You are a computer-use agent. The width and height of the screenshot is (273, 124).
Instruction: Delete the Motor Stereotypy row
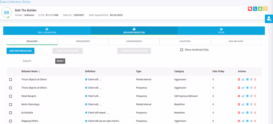tap(255, 105)
